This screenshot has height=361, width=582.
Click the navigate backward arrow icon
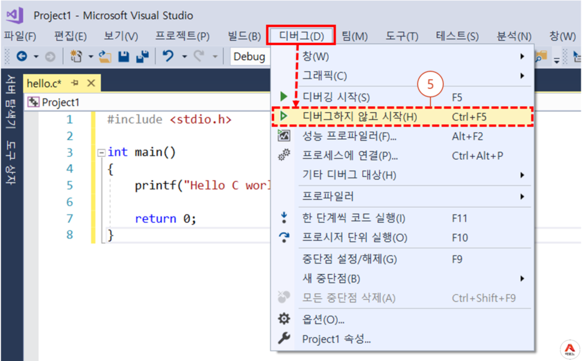22,57
